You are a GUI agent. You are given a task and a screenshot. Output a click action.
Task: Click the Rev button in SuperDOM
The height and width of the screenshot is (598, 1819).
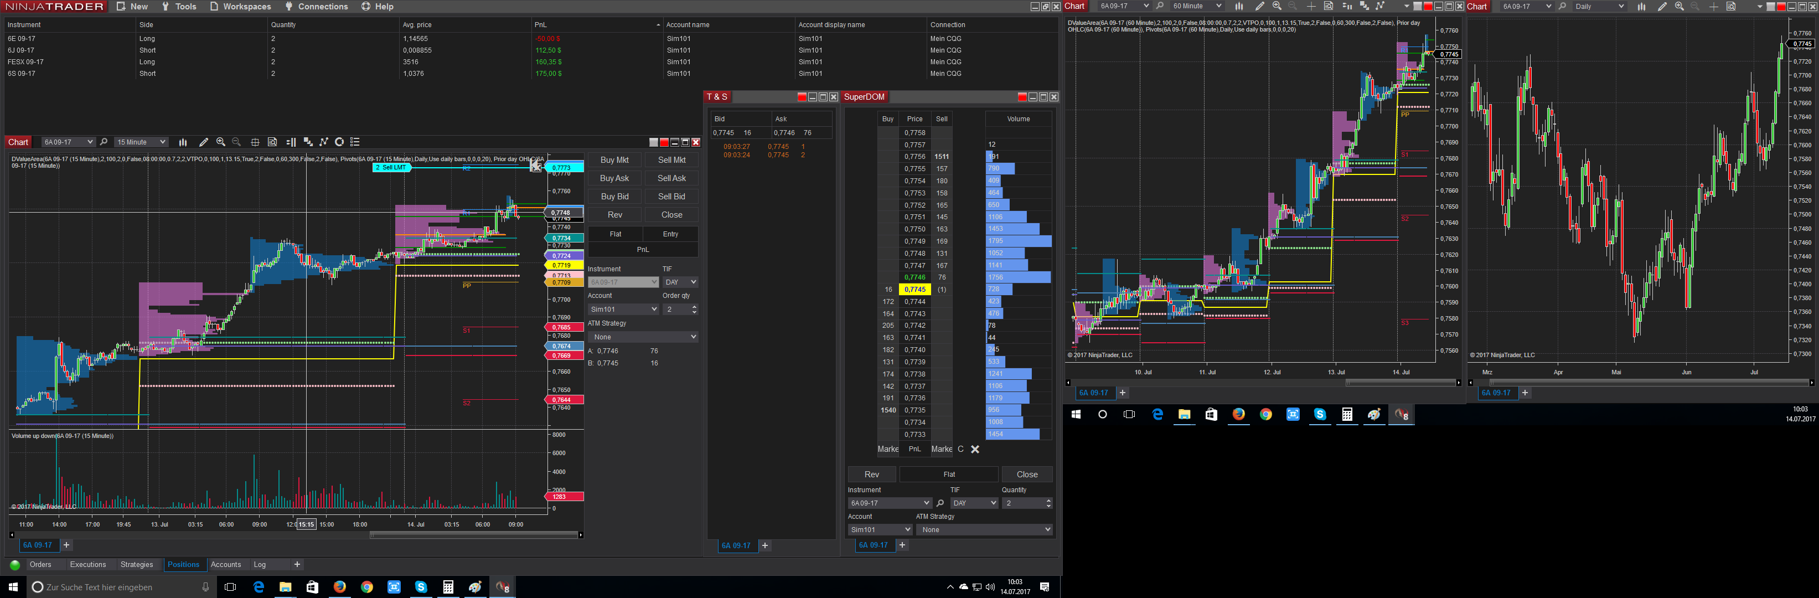(871, 475)
